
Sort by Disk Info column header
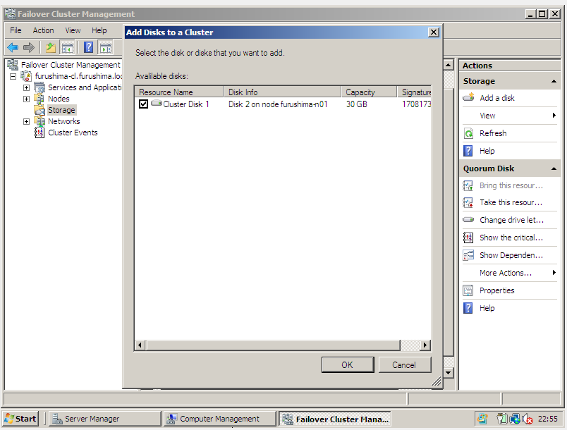[282, 92]
